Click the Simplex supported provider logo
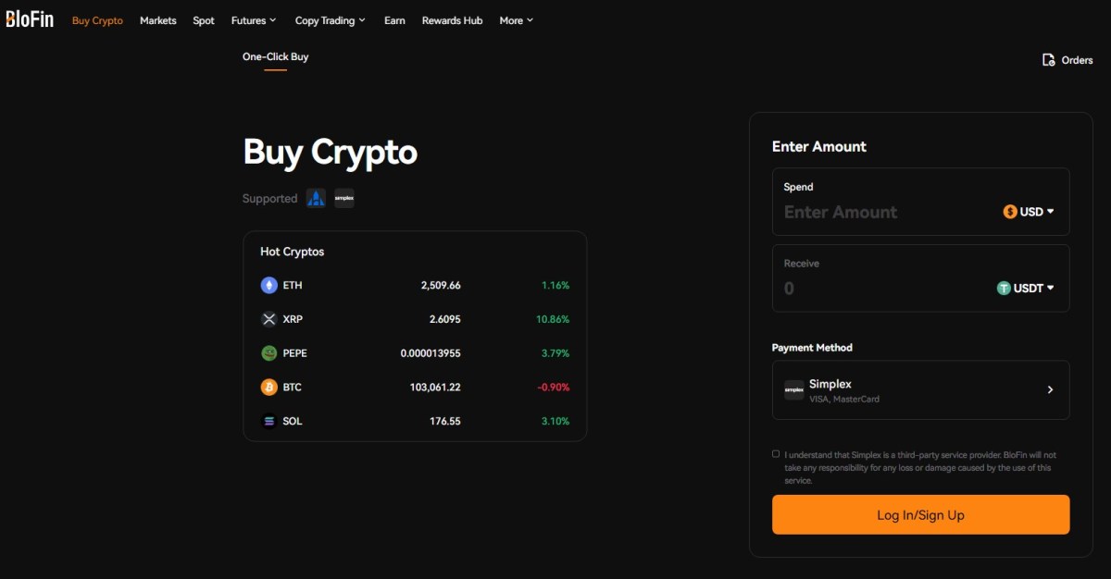The width and height of the screenshot is (1111, 579). pyautogui.click(x=344, y=198)
